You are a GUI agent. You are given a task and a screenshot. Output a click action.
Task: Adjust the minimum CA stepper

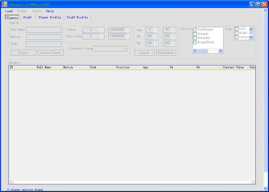156,36
